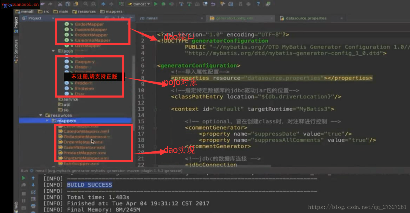This screenshot has width=410, height=213.
Task: Run tomcat with the green play button
Action: (x=156, y=4)
